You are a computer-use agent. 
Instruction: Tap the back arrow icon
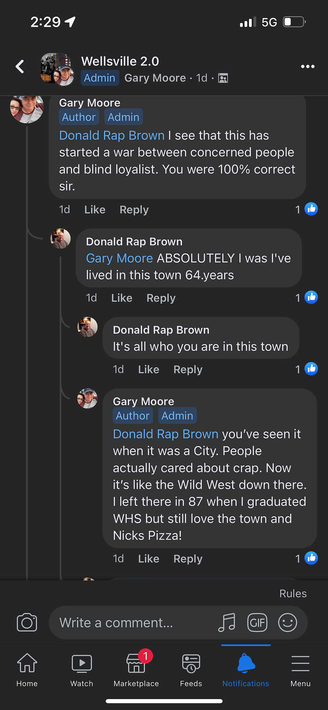pos(20,66)
